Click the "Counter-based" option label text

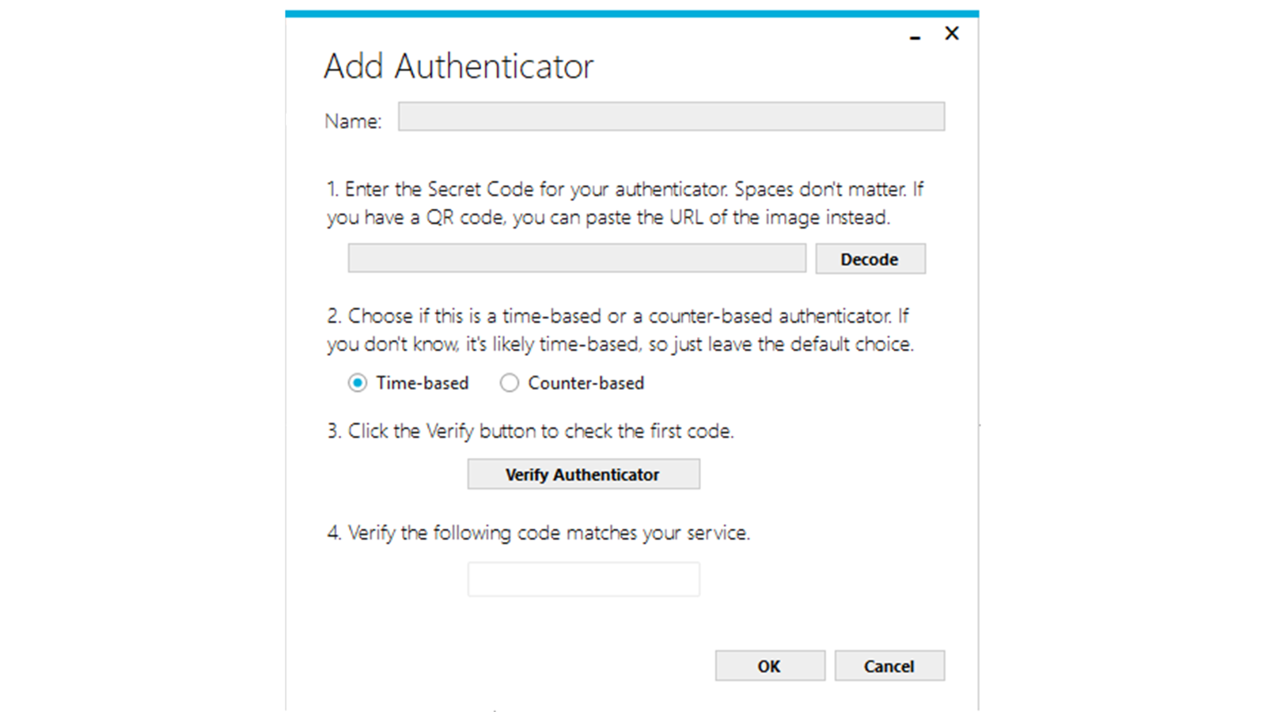586,383
